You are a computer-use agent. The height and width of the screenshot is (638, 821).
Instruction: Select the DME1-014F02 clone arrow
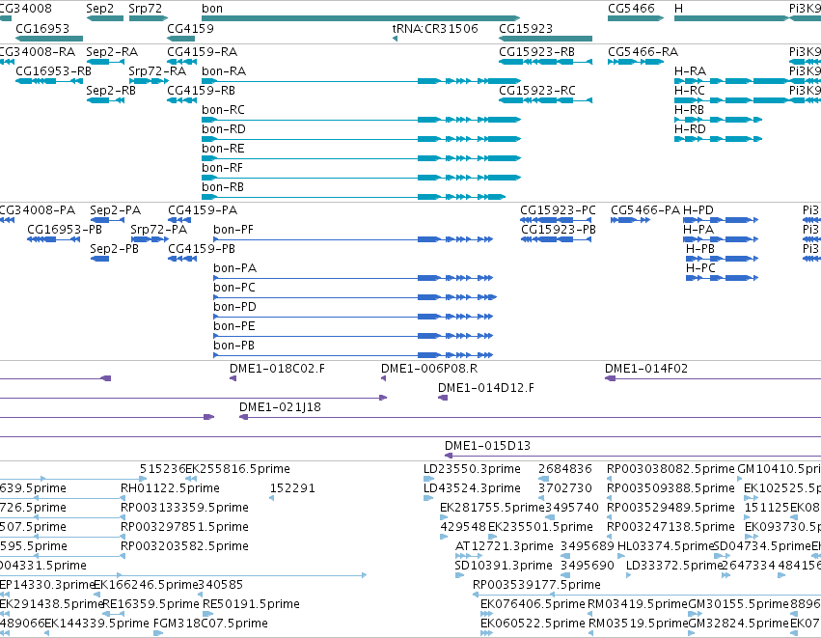click(x=713, y=378)
